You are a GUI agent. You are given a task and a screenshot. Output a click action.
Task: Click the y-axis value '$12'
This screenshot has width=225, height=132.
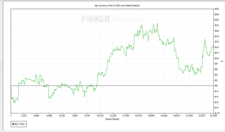[x=217, y=53]
